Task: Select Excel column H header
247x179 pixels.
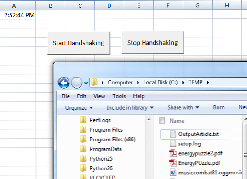Action: coord(227,6)
